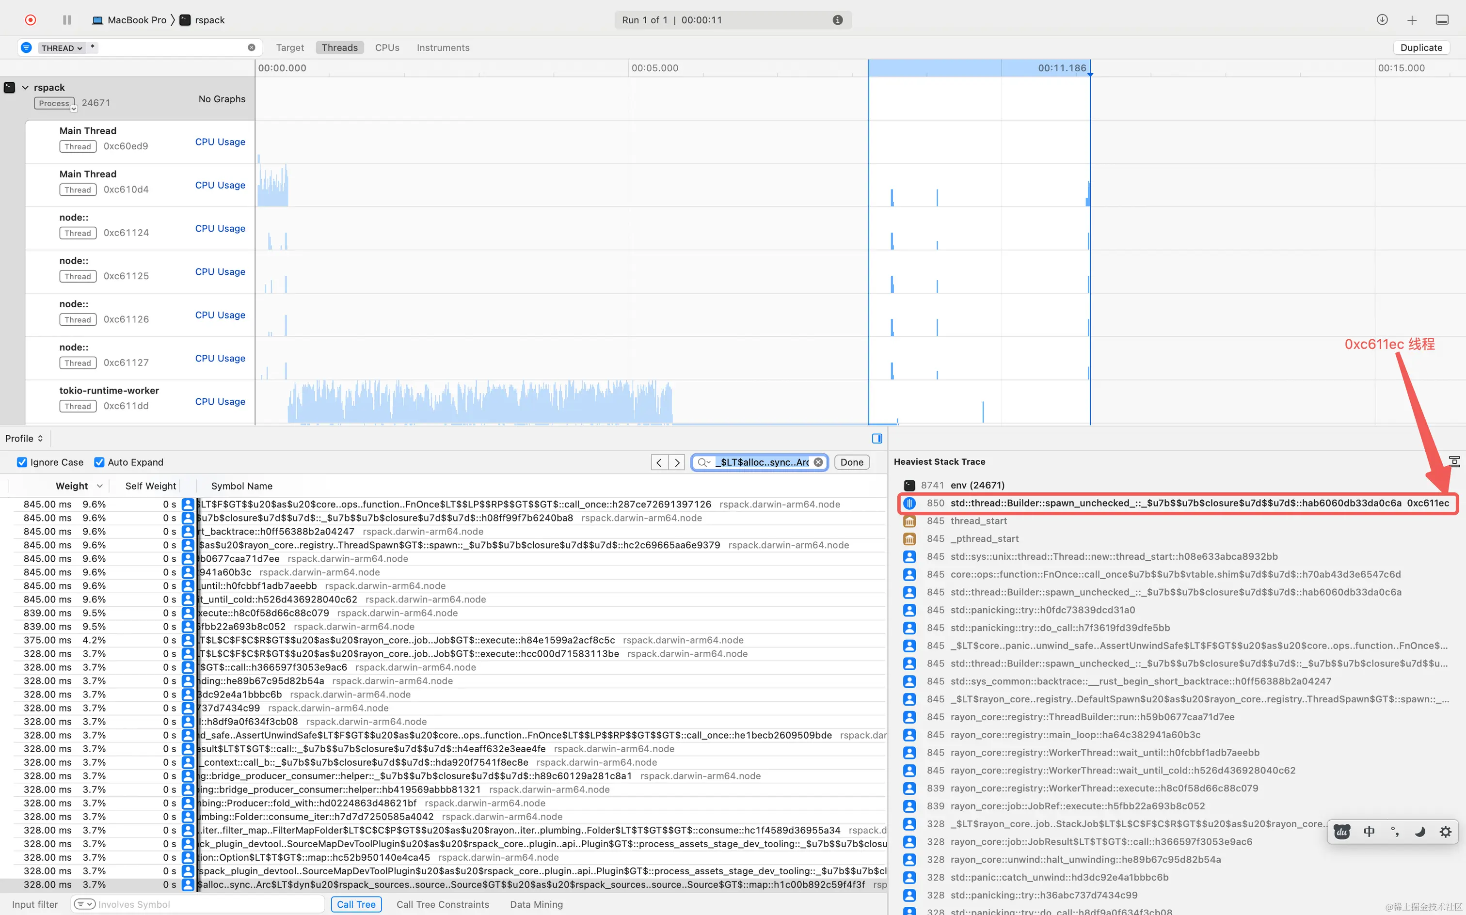Select the Call Tree Constraints tab

click(x=443, y=904)
